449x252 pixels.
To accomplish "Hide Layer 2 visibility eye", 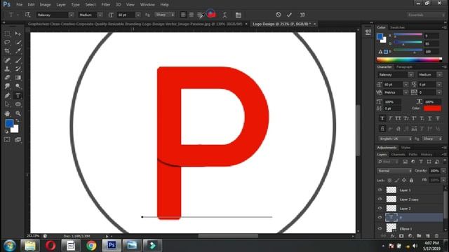I will click(x=380, y=209).
